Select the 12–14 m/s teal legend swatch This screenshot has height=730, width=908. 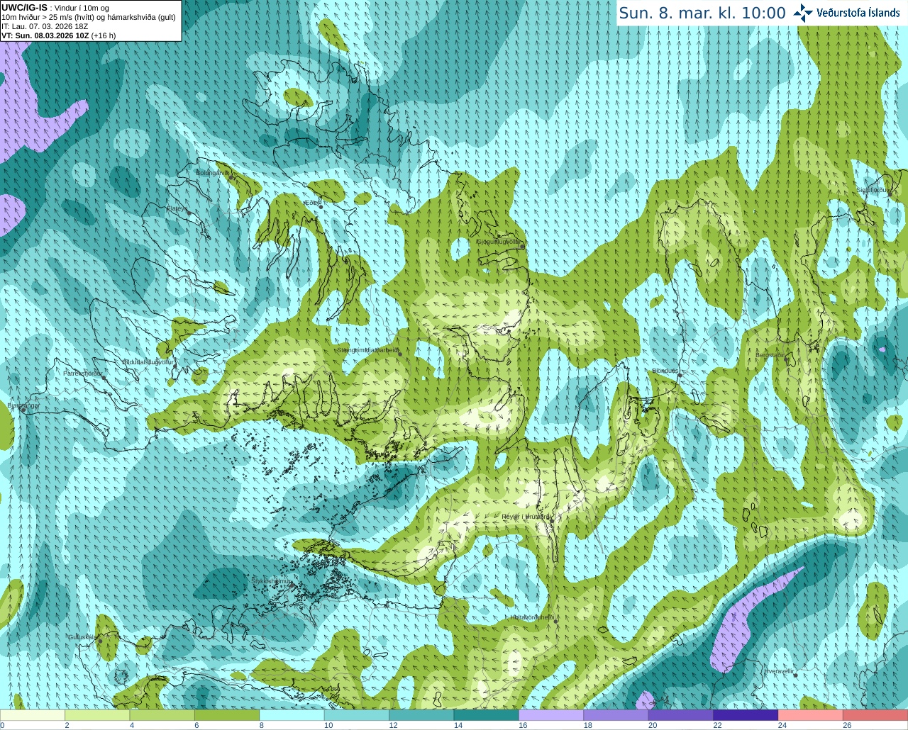[x=422, y=715]
